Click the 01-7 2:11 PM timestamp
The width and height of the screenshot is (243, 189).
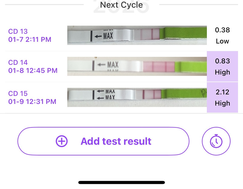30,39
